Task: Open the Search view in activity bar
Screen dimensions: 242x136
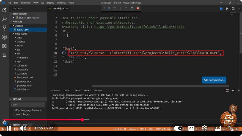Action: tap(4, 19)
